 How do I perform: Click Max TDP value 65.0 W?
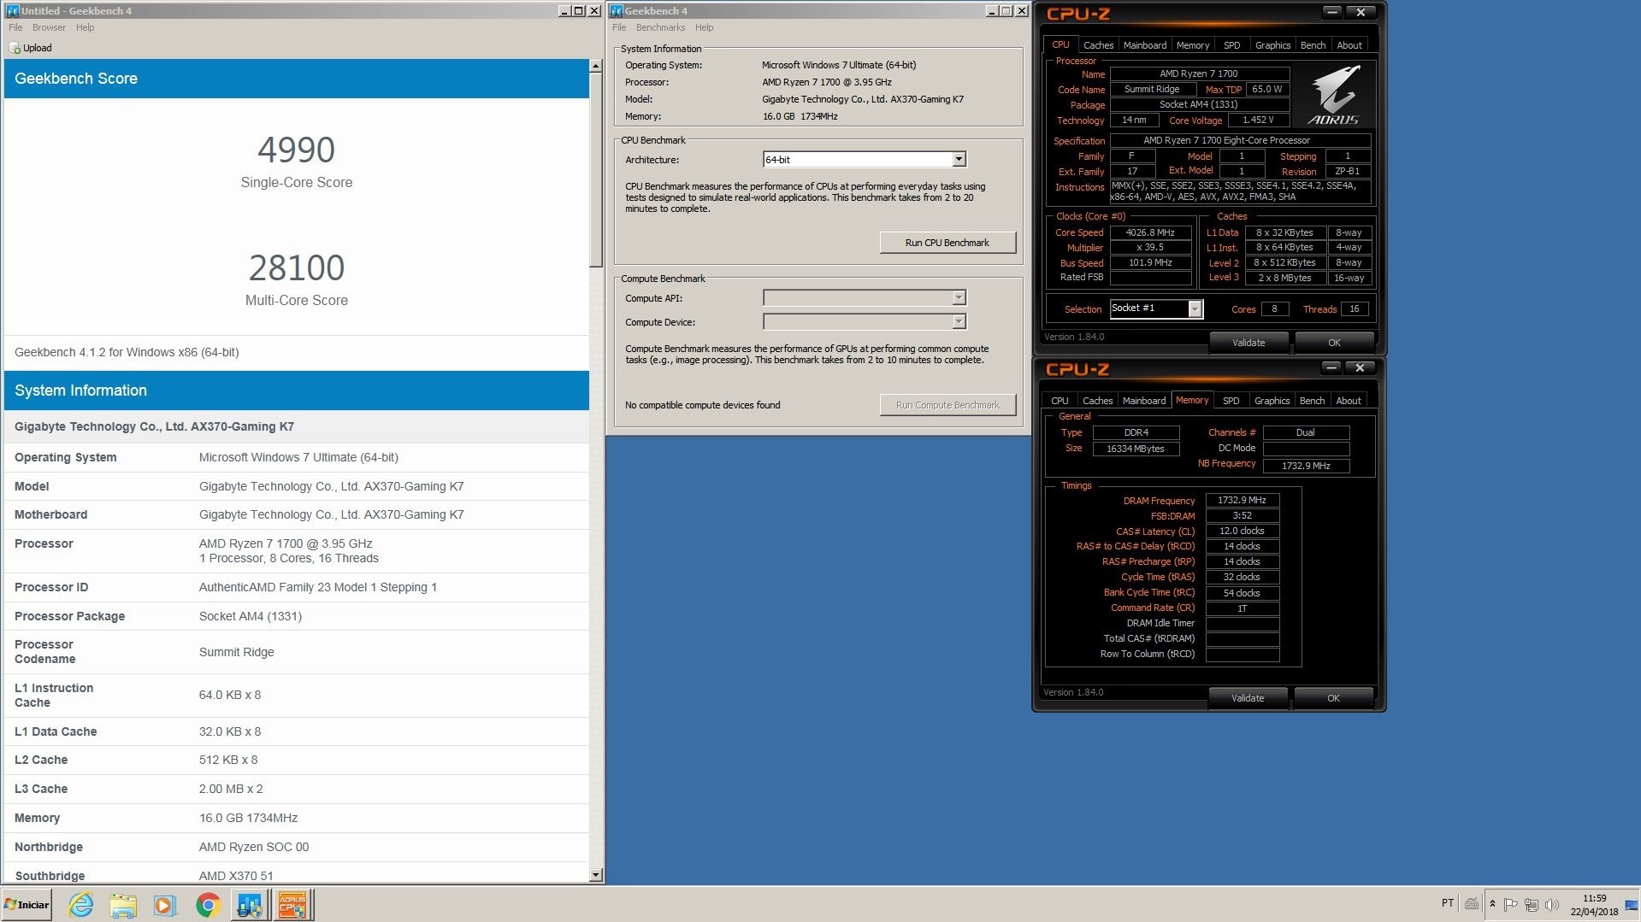(1266, 90)
